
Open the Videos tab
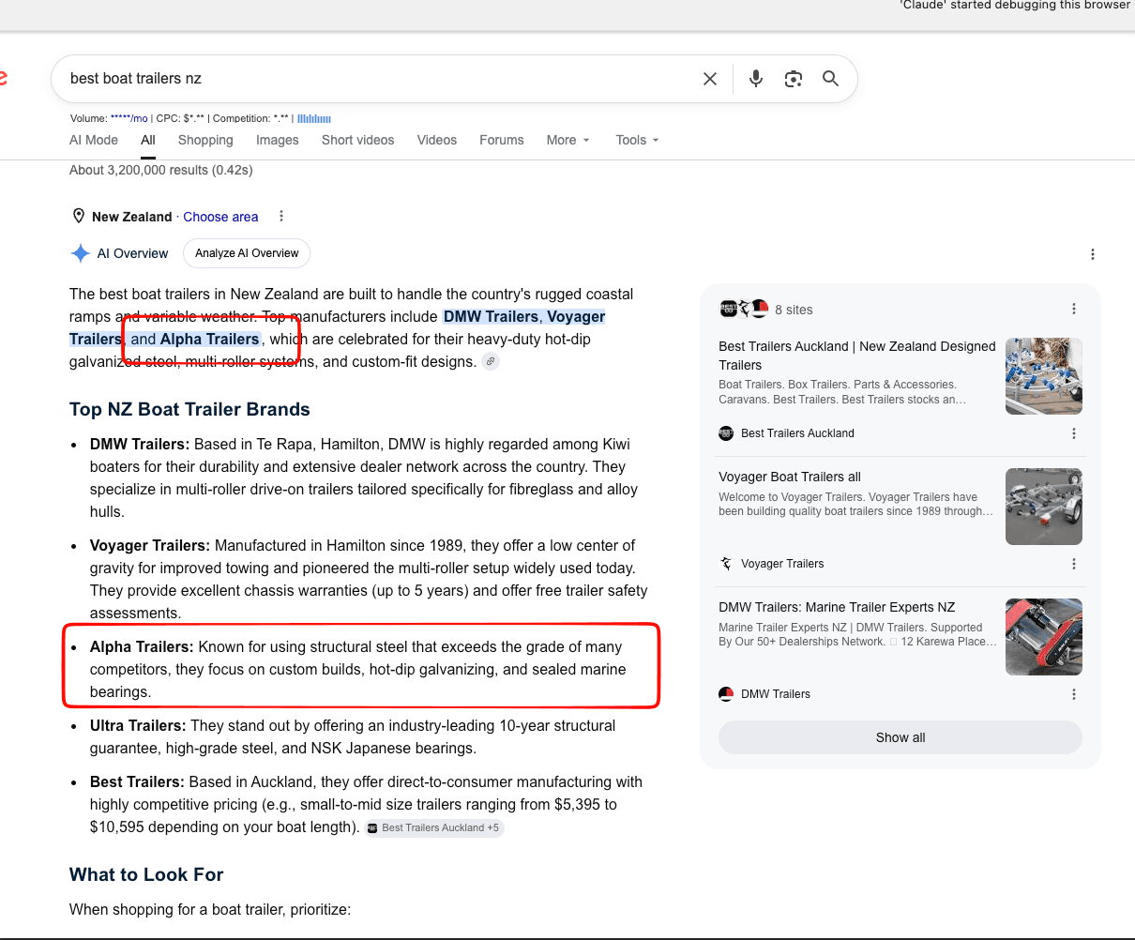(437, 140)
